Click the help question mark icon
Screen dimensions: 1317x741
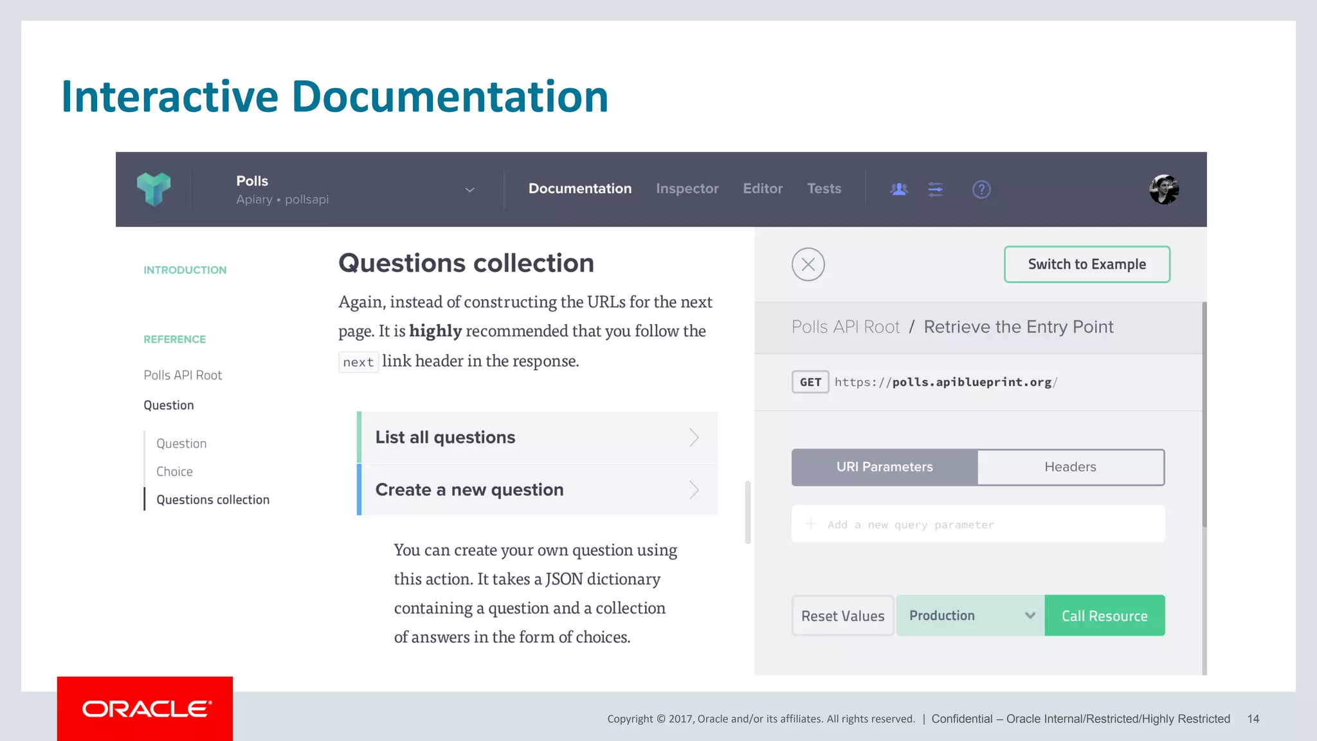click(981, 189)
